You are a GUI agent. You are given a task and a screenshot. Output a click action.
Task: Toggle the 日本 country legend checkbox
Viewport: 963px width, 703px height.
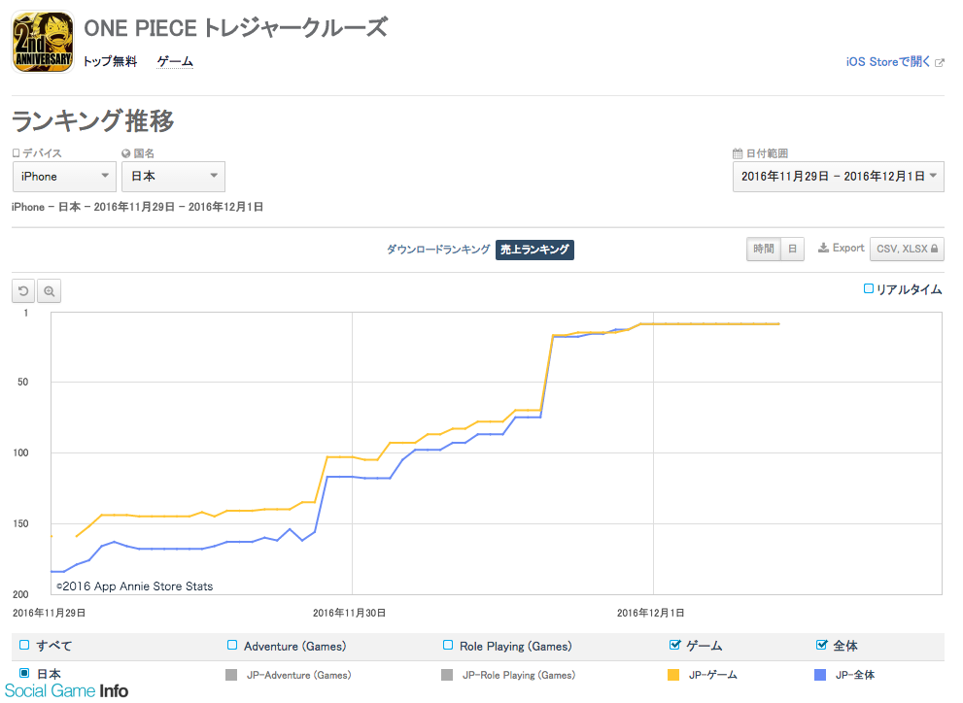pyautogui.click(x=24, y=673)
